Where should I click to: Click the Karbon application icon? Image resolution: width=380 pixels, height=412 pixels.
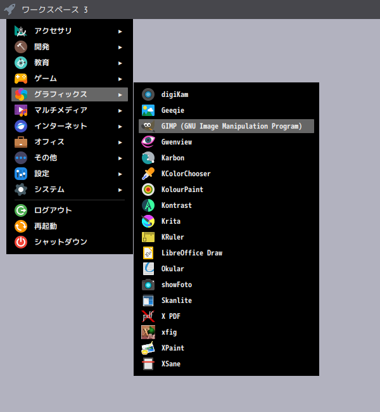tap(148, 158)
